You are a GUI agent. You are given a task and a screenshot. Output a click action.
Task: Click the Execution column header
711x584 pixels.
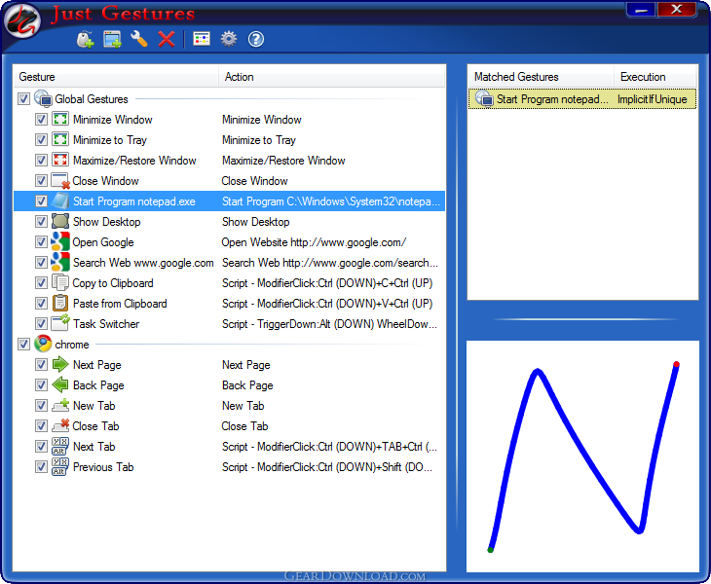pos(655,77)
